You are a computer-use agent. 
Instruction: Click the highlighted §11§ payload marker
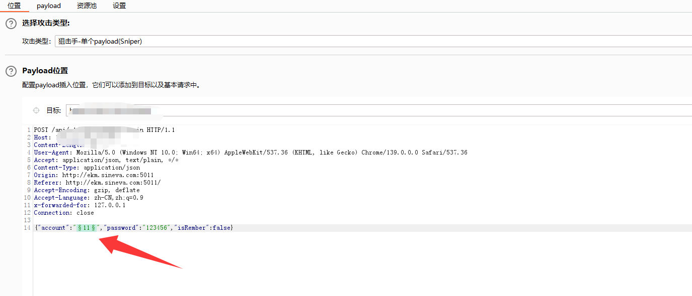coord(87,228)
